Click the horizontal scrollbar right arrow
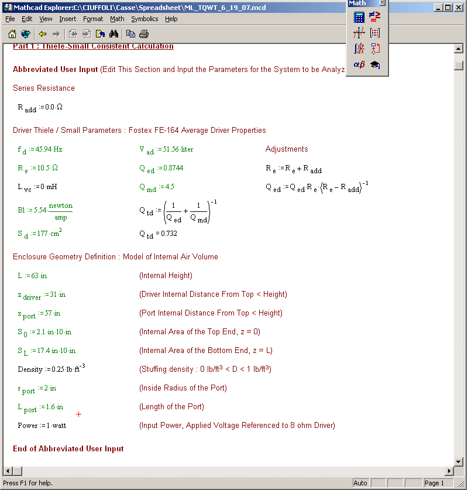The width and height of the screenshot is (468, 490). point(450,471)
